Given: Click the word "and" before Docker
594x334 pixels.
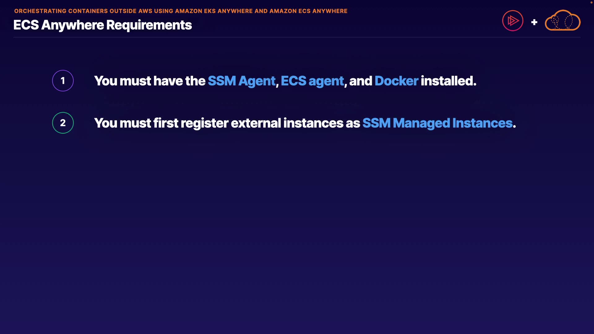Looking at the screenshot, I should click(361, 81).
